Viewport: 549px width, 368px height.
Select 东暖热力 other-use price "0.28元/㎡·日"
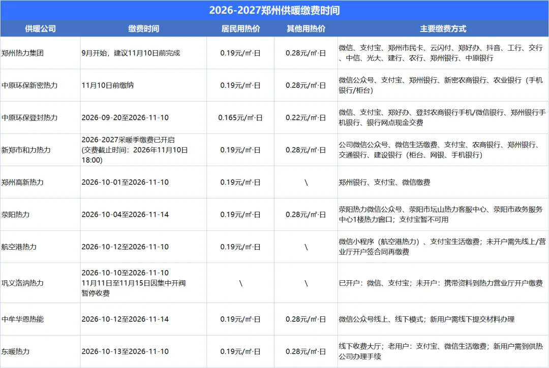click(306, 352)
